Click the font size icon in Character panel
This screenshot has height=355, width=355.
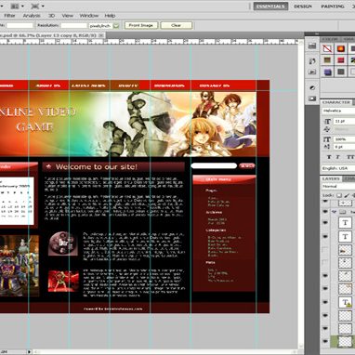click(327, 121)
